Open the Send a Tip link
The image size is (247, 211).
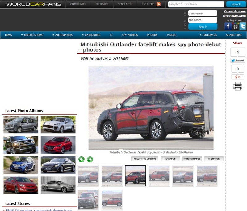[125, 4]
